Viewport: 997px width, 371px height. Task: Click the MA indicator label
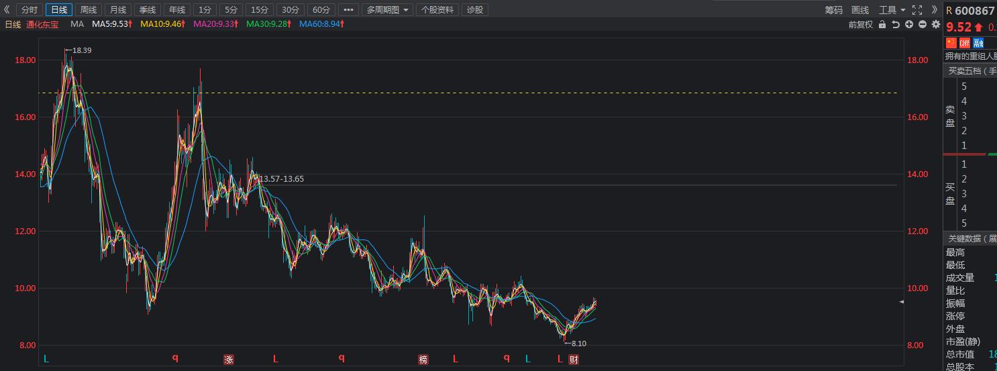[77, 24]
